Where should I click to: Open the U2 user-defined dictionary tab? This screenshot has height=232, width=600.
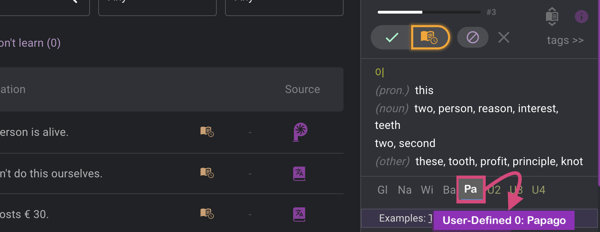tap(494, 190)
